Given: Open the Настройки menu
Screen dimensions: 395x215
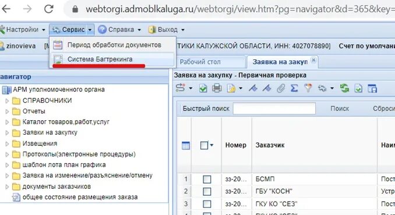Looking at the screenshot, I should pos(23,30).
